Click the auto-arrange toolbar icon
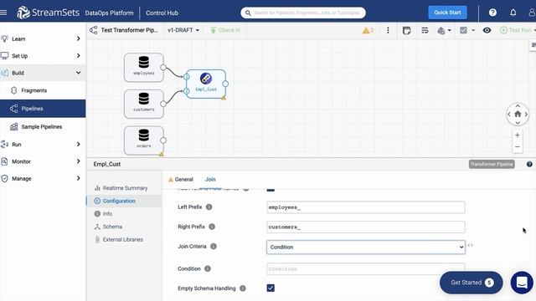The width and height of the screenshot is (536, 301). point(425,30)
